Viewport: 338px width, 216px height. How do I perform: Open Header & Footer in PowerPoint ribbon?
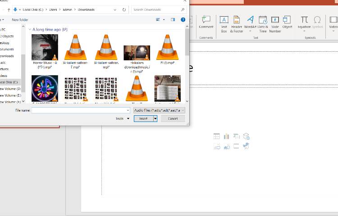[237, 24]
